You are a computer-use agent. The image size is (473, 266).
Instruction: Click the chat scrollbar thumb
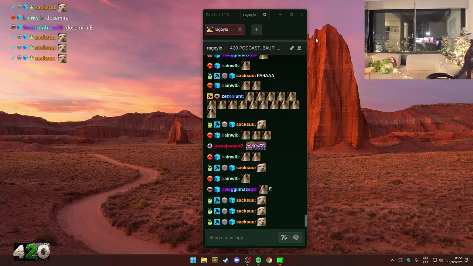coord(306,221)
